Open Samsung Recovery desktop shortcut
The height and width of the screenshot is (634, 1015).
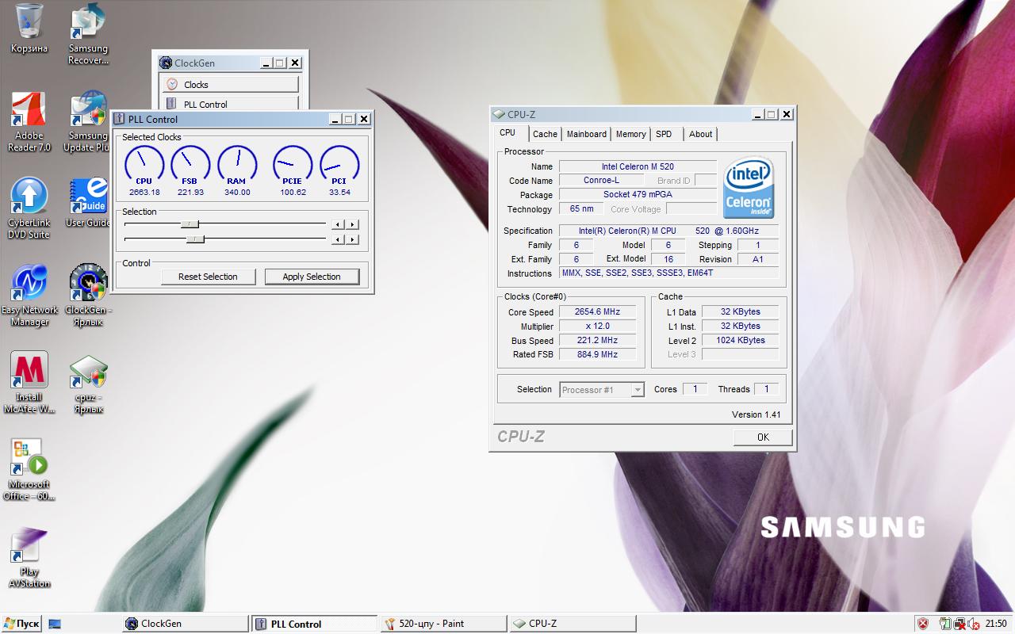(88, 33)
